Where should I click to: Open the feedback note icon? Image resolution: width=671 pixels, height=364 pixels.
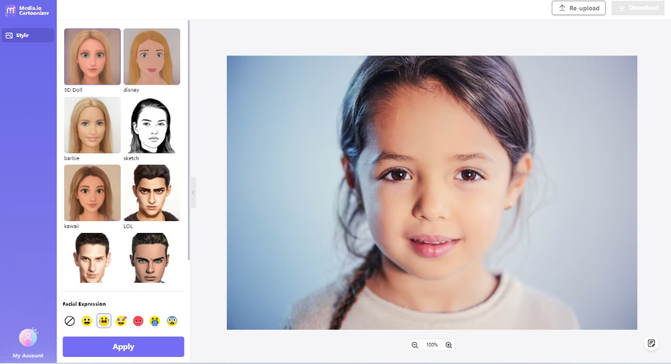(x=652, y=343)
